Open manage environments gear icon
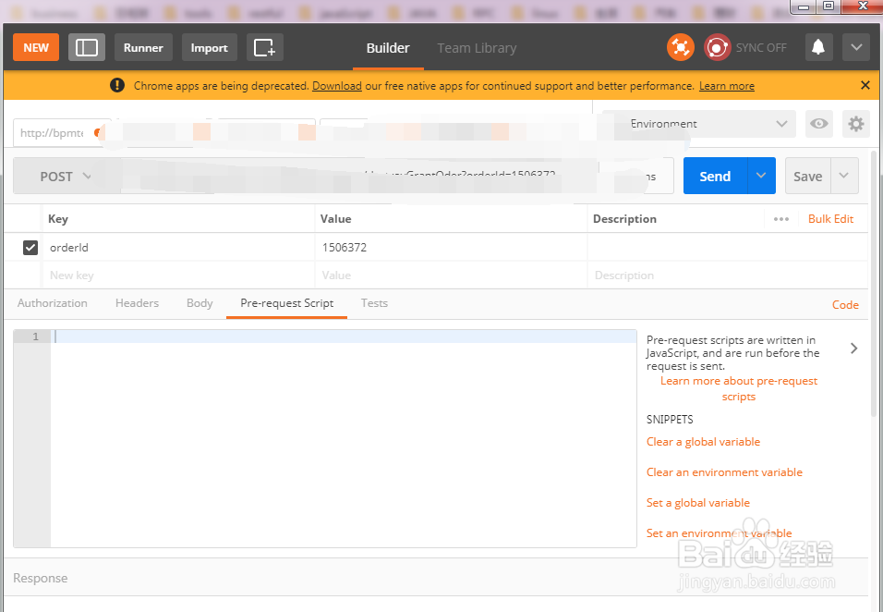 click(x=856, y=123)
